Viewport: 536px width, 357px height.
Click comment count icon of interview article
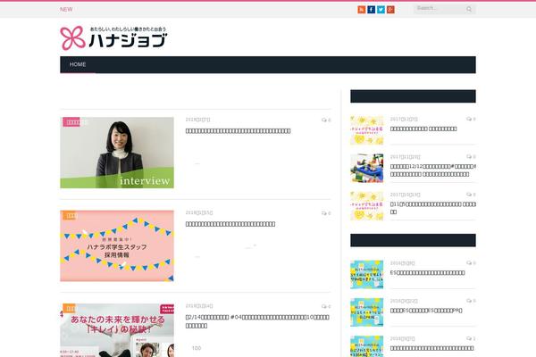(326, 120)
